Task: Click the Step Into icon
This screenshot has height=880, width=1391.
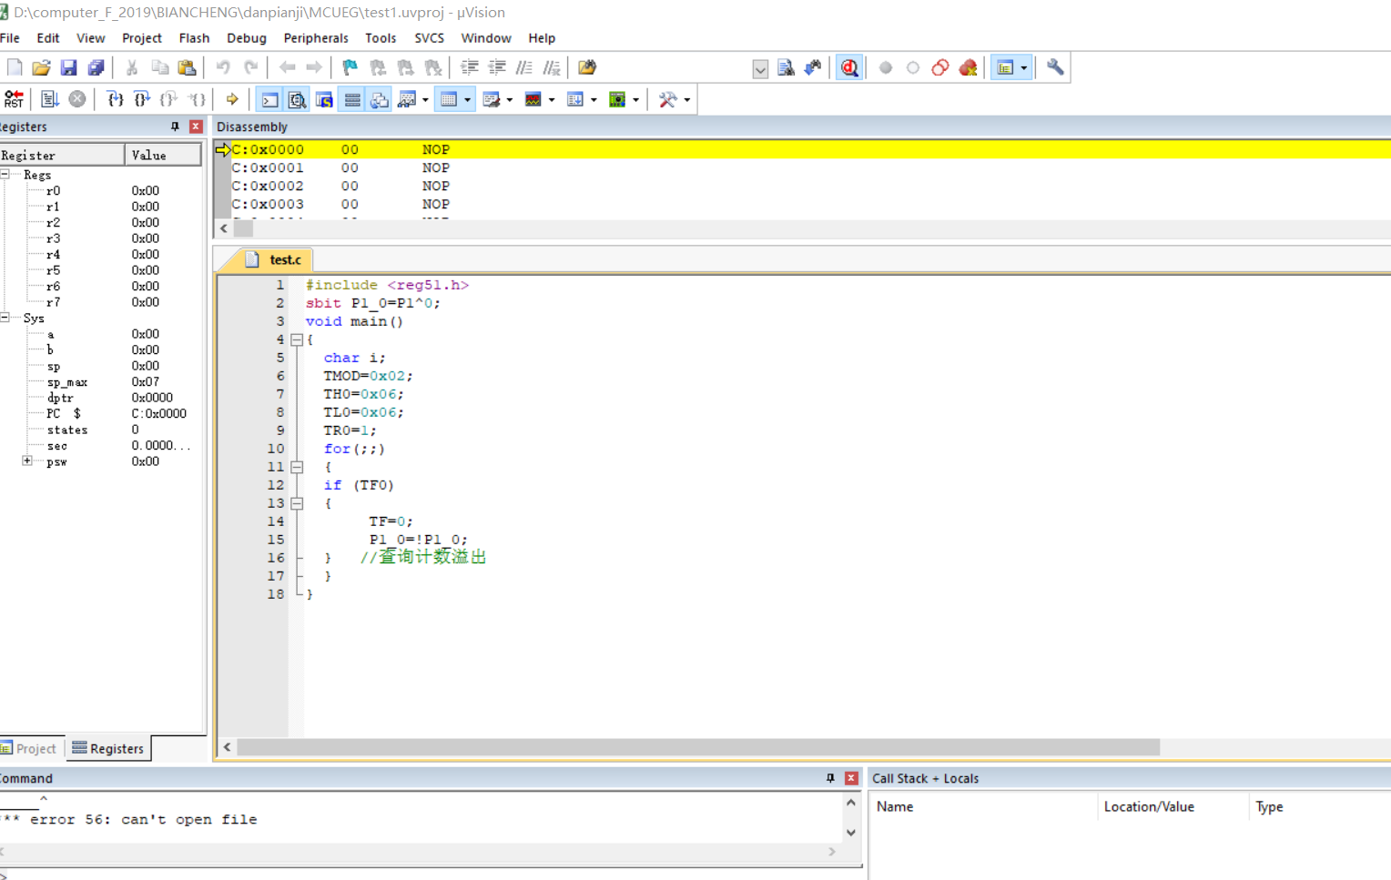Action: (115, 99)
